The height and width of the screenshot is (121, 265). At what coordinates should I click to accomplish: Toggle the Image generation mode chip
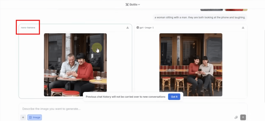click(34, 117)
